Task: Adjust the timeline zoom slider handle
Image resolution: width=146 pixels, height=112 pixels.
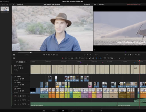Action: coord(119,58)
